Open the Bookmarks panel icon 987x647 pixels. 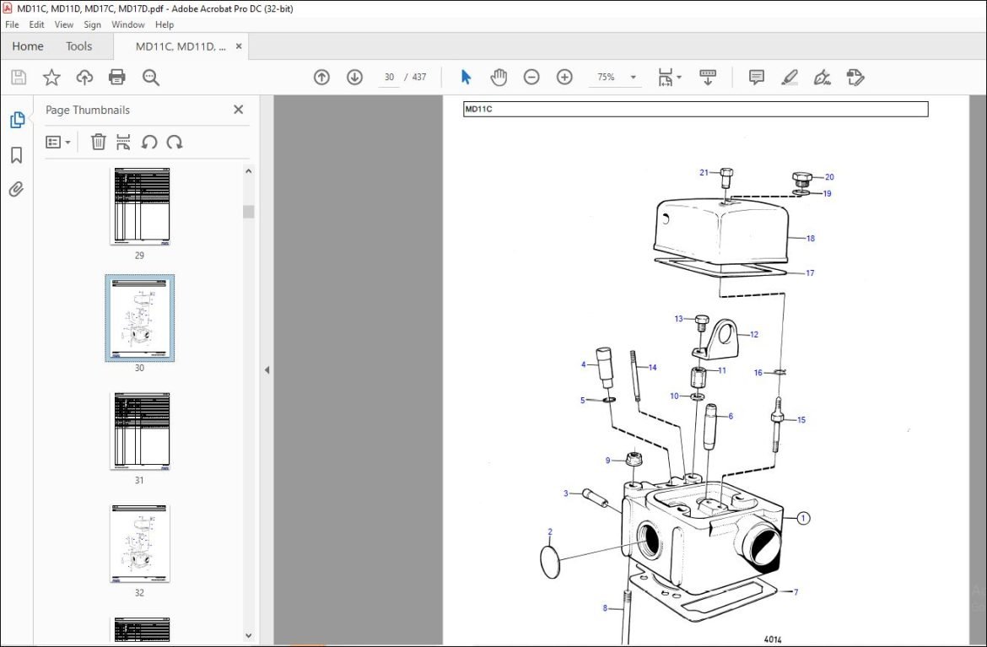(17, 155)
